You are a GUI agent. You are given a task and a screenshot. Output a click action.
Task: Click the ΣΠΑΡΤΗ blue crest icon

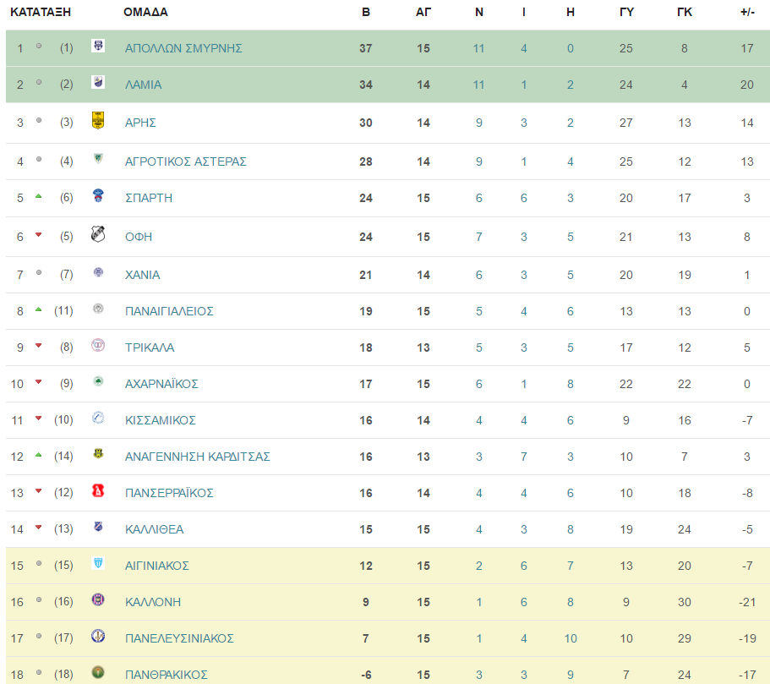98,195
